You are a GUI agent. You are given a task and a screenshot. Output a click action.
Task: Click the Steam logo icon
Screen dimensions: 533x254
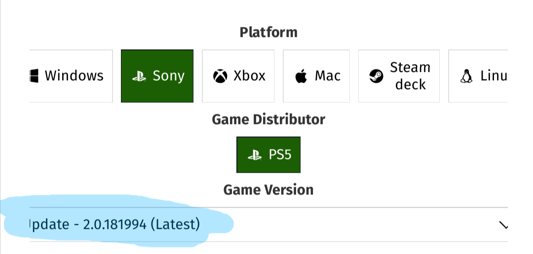pos(377,76)
